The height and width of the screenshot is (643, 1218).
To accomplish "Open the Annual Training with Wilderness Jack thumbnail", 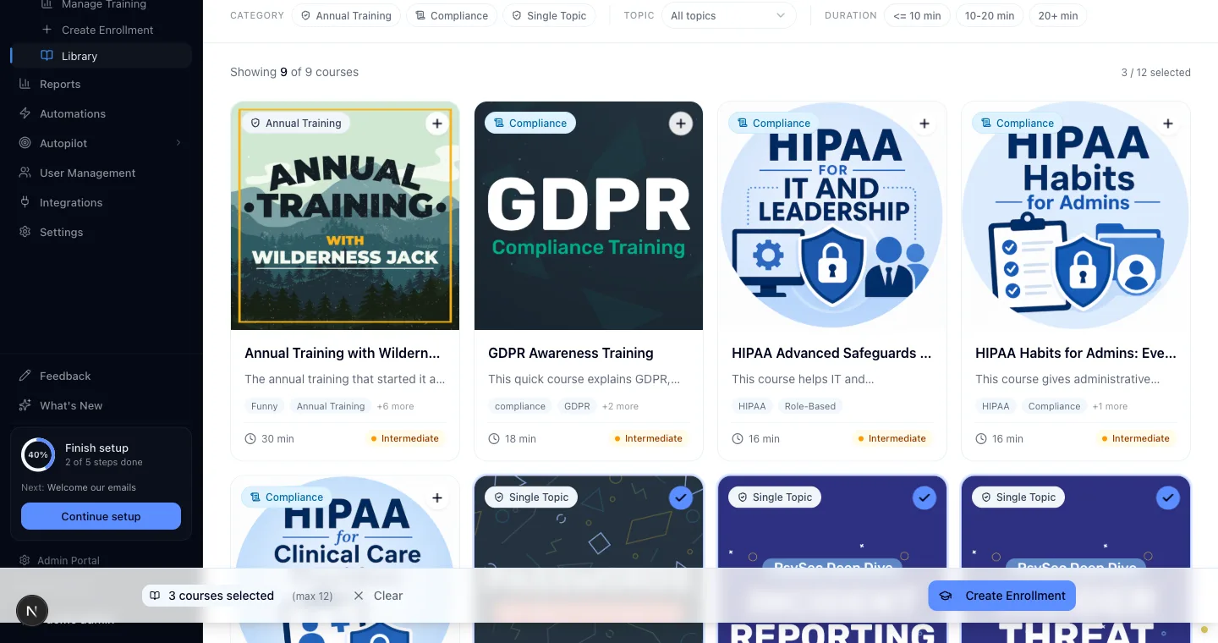I will [345, 216].
